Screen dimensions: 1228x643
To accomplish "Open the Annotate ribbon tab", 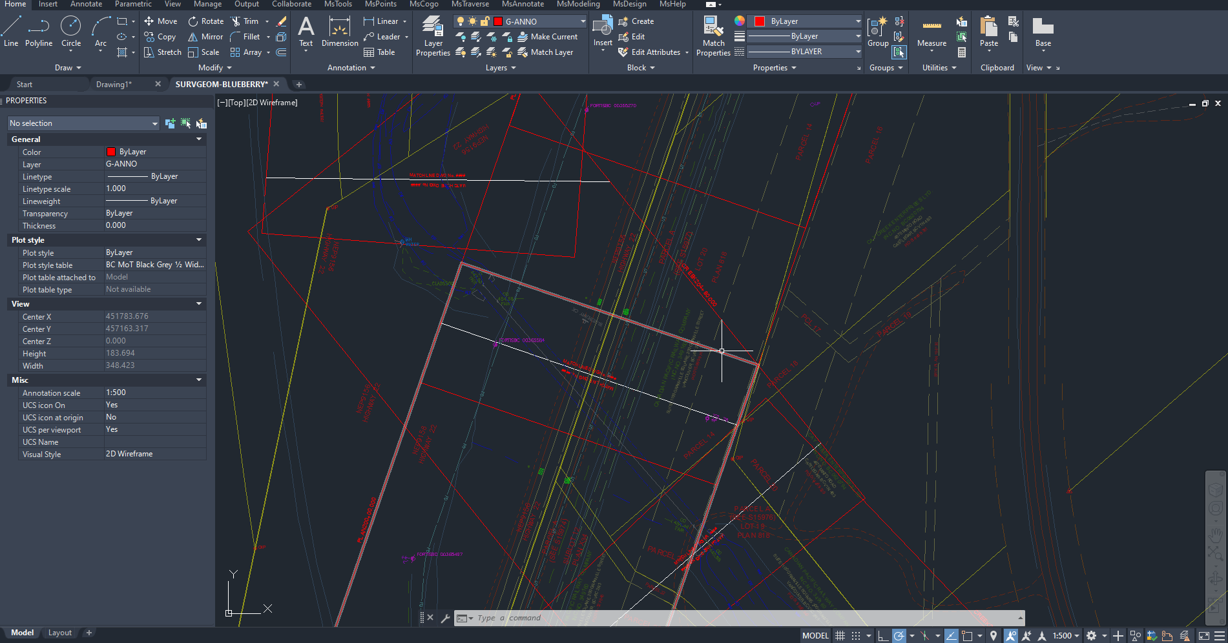I will point(86,4).
